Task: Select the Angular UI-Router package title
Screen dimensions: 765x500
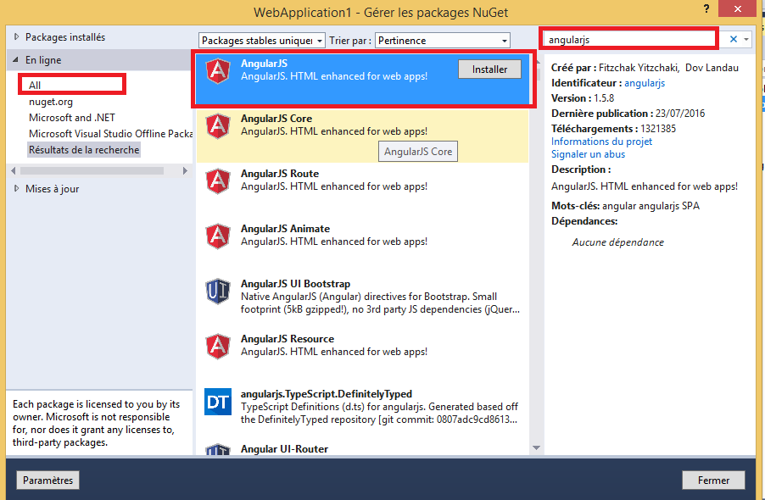Action: point(284,449)
